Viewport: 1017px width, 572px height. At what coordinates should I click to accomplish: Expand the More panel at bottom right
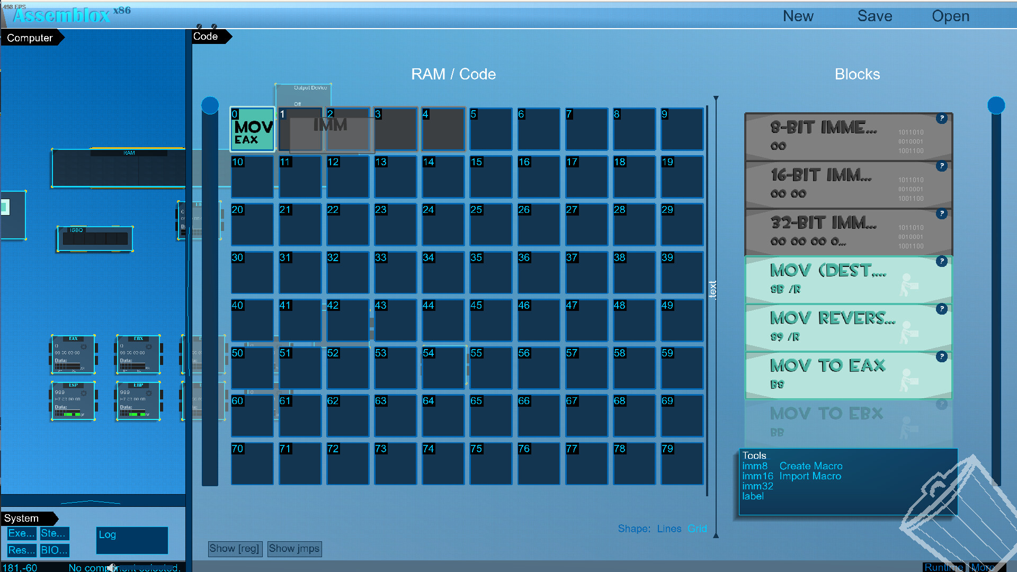(984, 567)
